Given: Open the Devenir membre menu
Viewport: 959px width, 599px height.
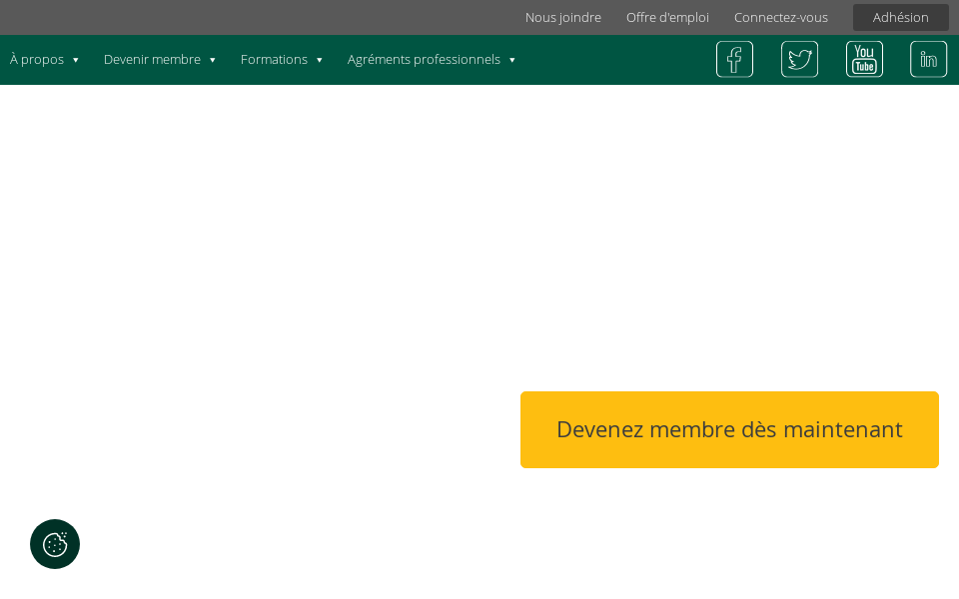Looking at the screenshot, I should point(152,60).
